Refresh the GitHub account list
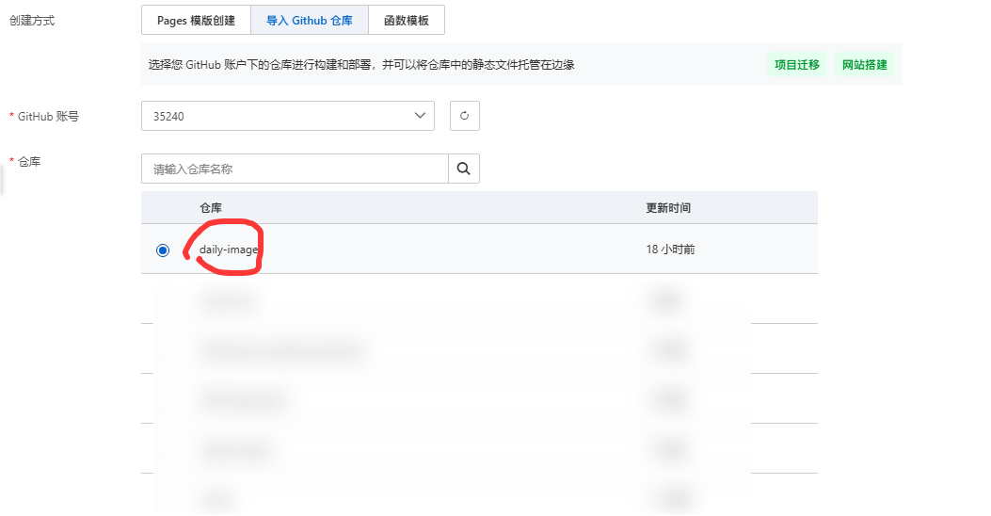This screenshot has width=991, height=516. [465, 116]
